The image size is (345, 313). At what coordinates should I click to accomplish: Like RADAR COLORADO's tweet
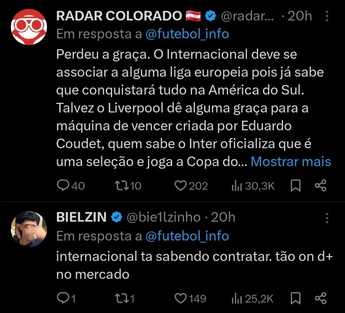pos(181,185)
